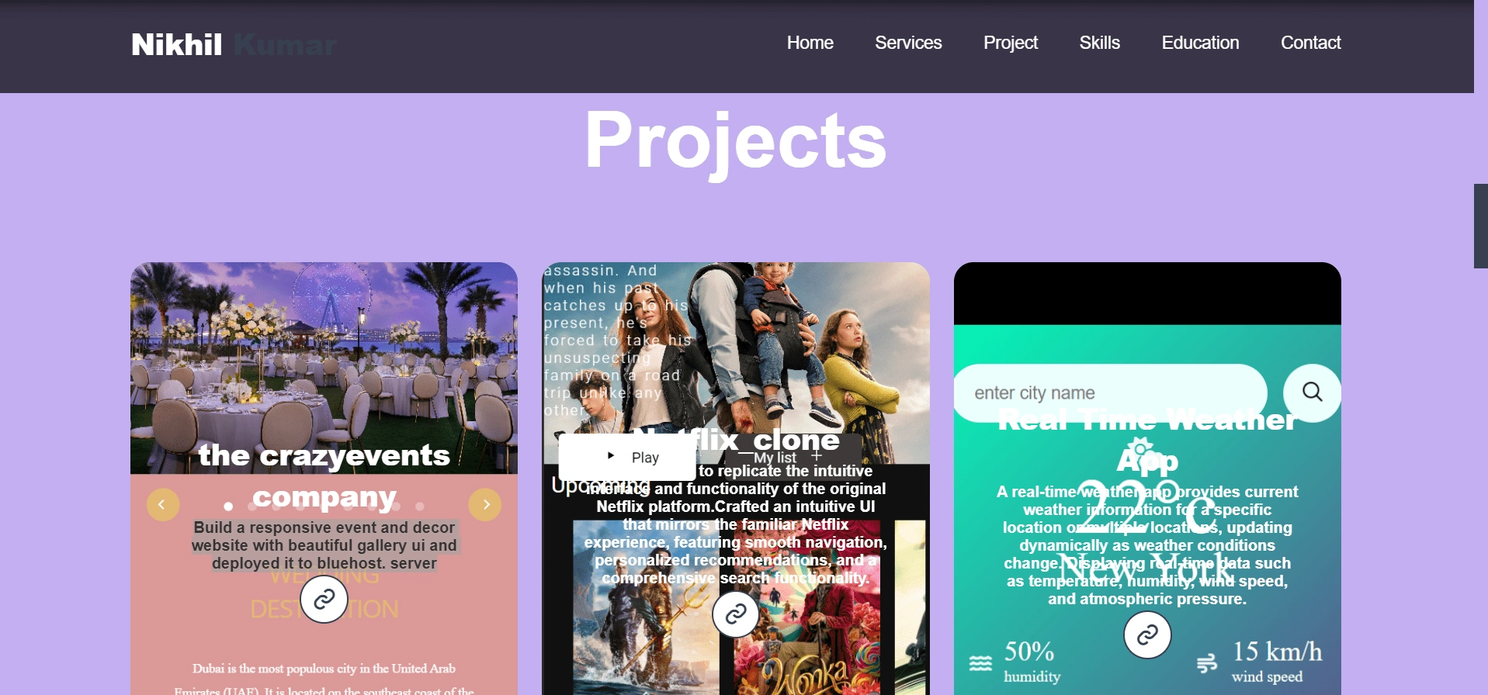
Task: Click the Play button on Netflix clone
Action: pos(627,457)
